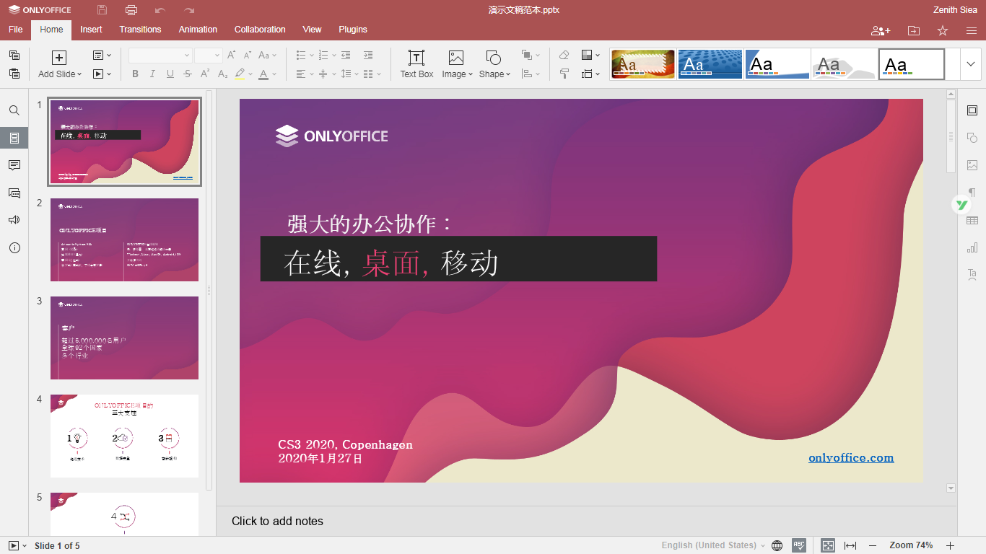Open the Change case dropdown
Screen dimensions: 986x554
(268, 56)
